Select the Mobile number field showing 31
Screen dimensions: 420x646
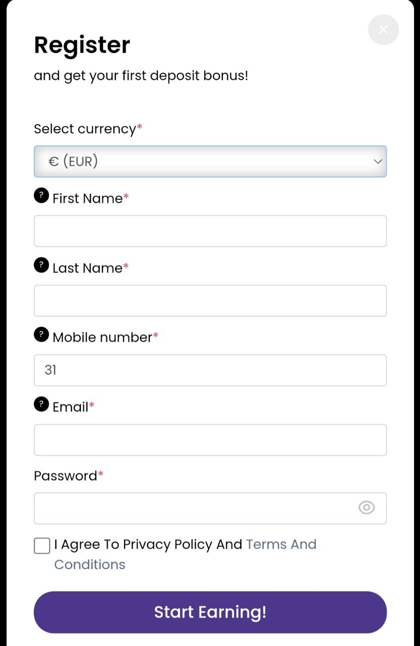[210, 370]
